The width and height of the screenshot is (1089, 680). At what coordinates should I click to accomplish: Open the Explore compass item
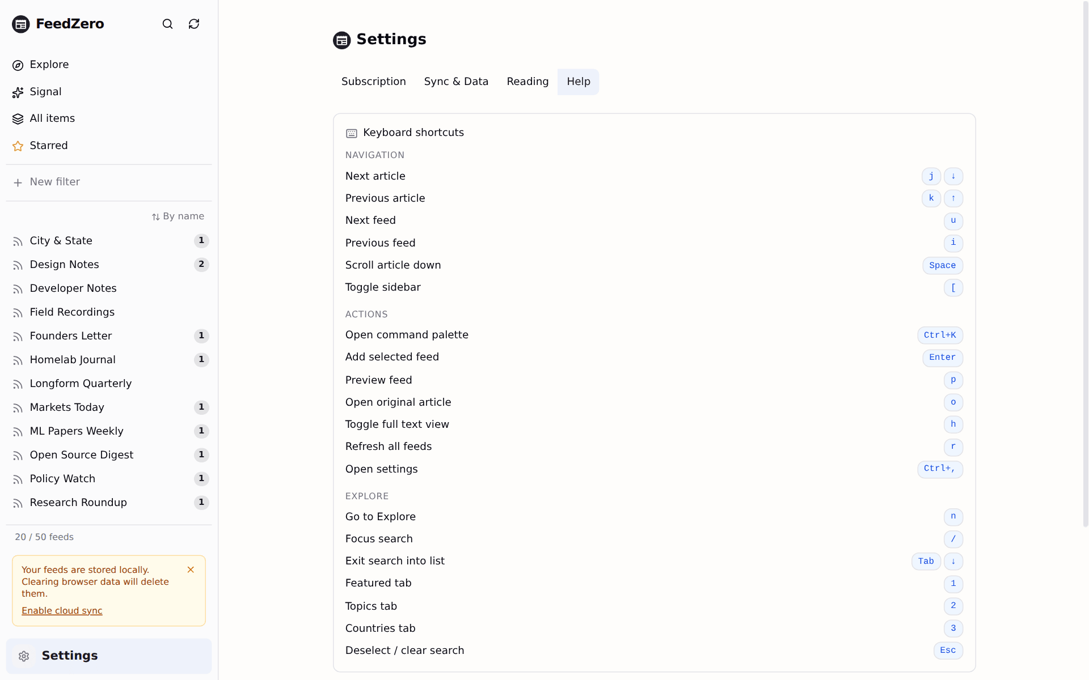[109, 65]
